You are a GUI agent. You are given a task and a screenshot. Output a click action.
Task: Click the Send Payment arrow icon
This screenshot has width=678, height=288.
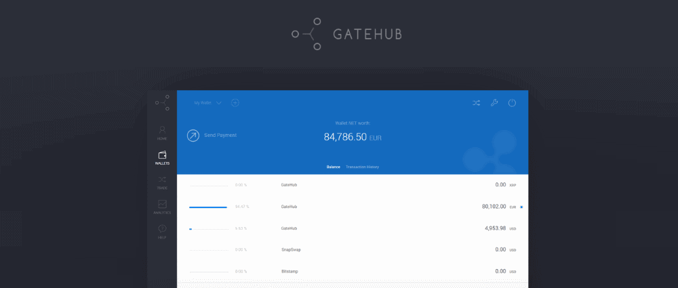pyautogui.click(x=193, y=136)
